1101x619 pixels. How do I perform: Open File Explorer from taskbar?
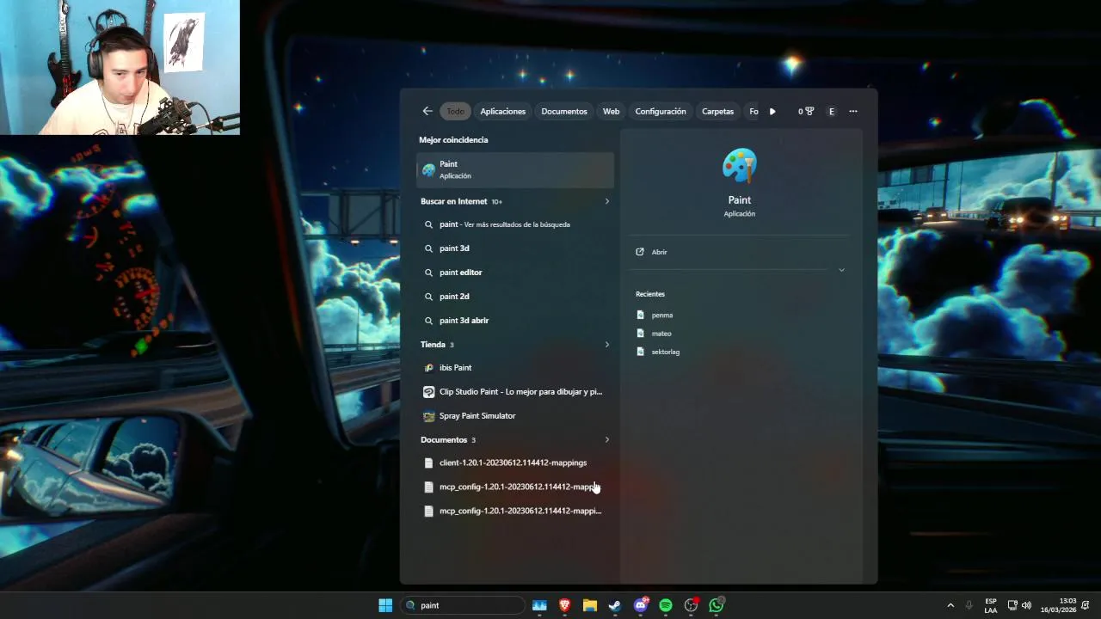pyautogui.click(x=590, y=605)
